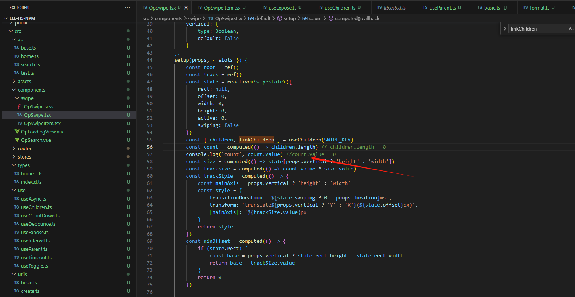Image resolution: width=575 pixels, height=297 pixels.
Task: Click the computed() callback breadcrumb icon
Action: [x=331, y=18]
